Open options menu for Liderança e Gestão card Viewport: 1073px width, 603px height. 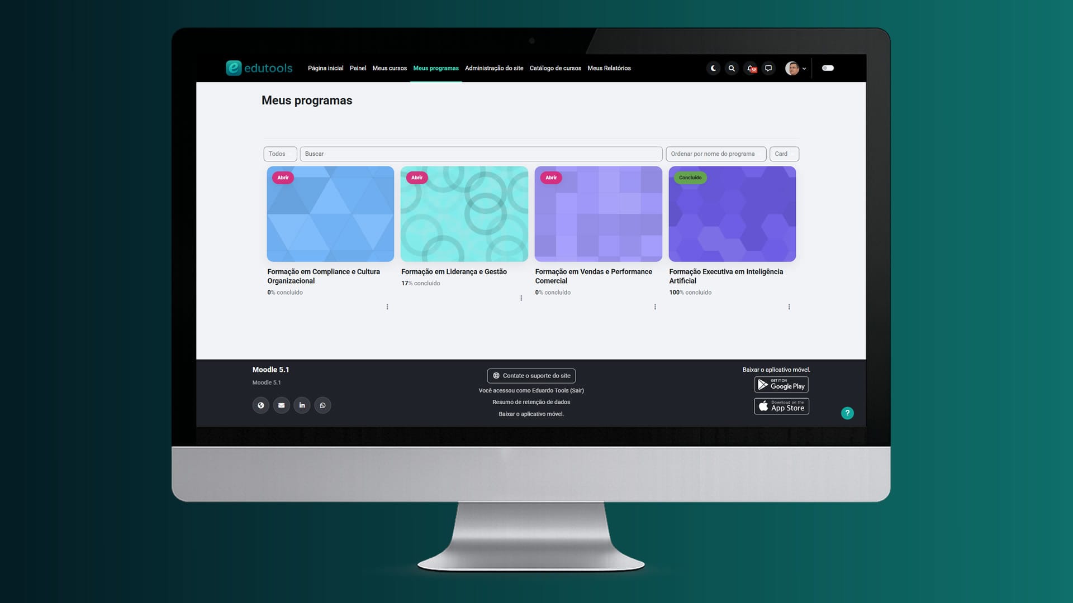(x=521, y=298)
